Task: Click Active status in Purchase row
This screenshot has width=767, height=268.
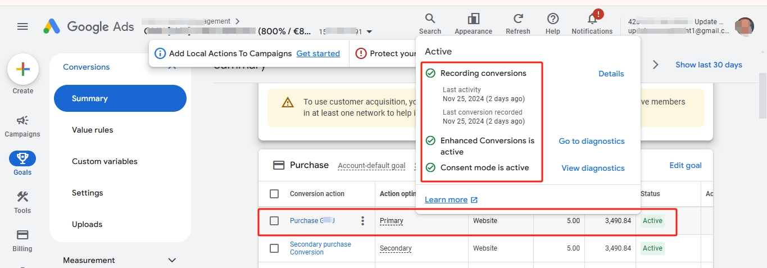Action: [x=652, y=221]
